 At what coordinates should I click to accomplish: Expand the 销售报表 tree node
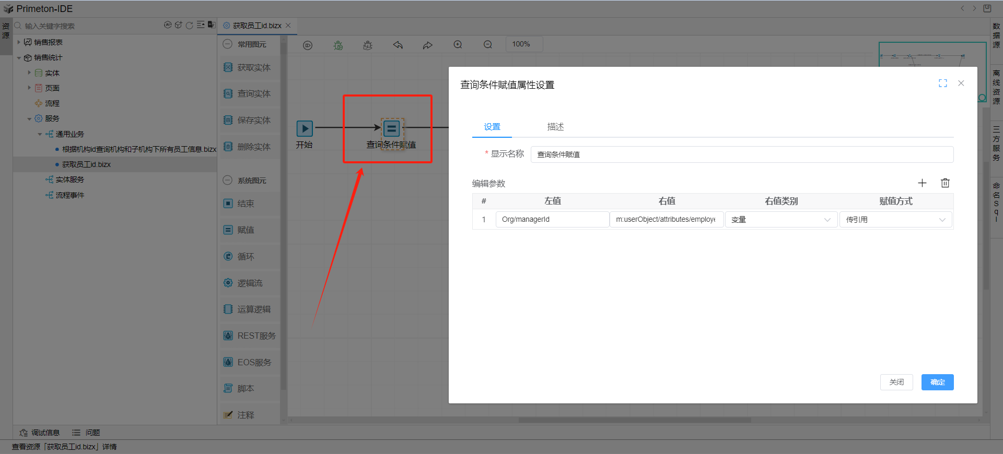click(19, 42)
